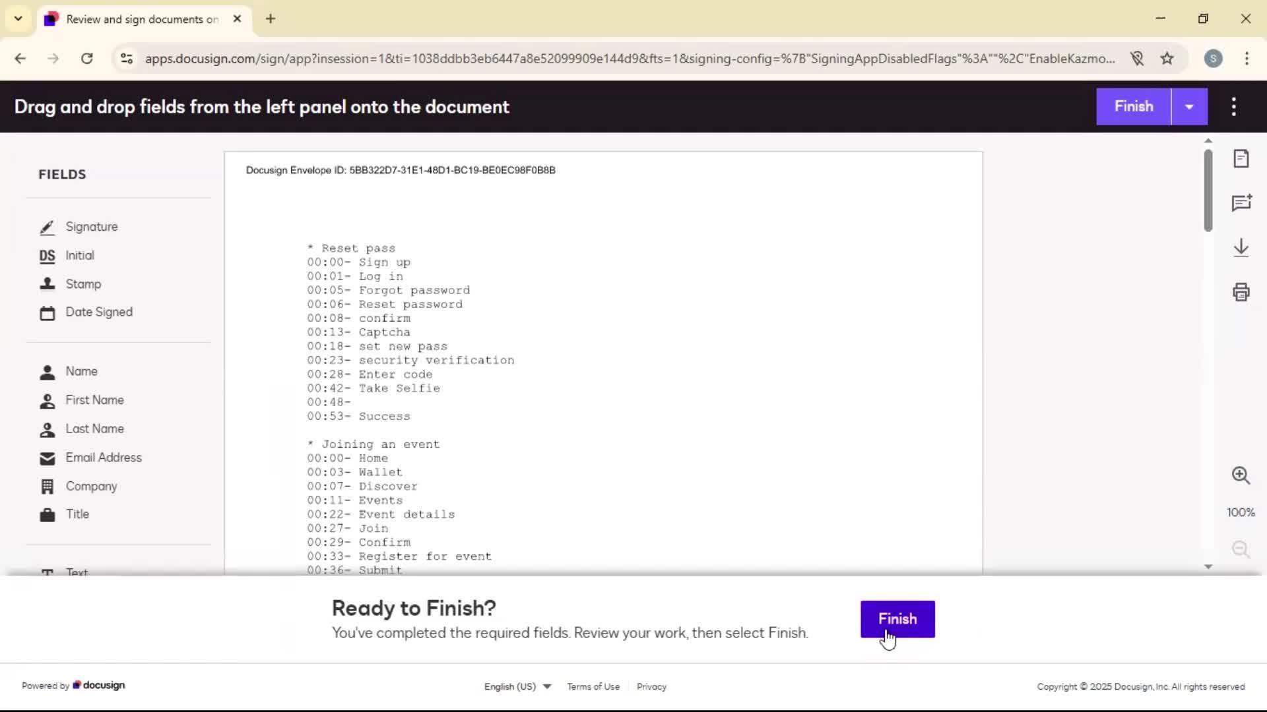Expand Finish button dropdown arrow in header
The height and width of the screenshot is (712, 1267).
pyautogui.click(x=1189, y=107)
